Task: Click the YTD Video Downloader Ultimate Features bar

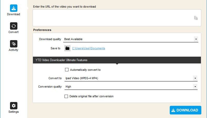Action: [x=117, y=60]
